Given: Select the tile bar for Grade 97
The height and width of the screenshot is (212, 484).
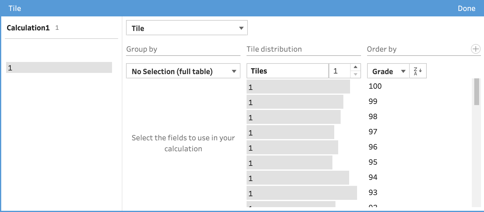Looking at the screenshot, I should 290,132.
